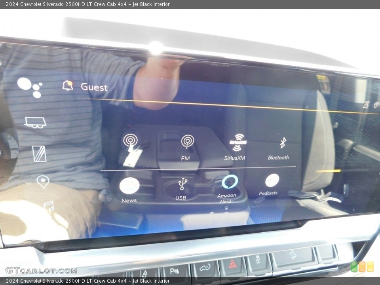Launch Amazon Alexa

[228, 189]
